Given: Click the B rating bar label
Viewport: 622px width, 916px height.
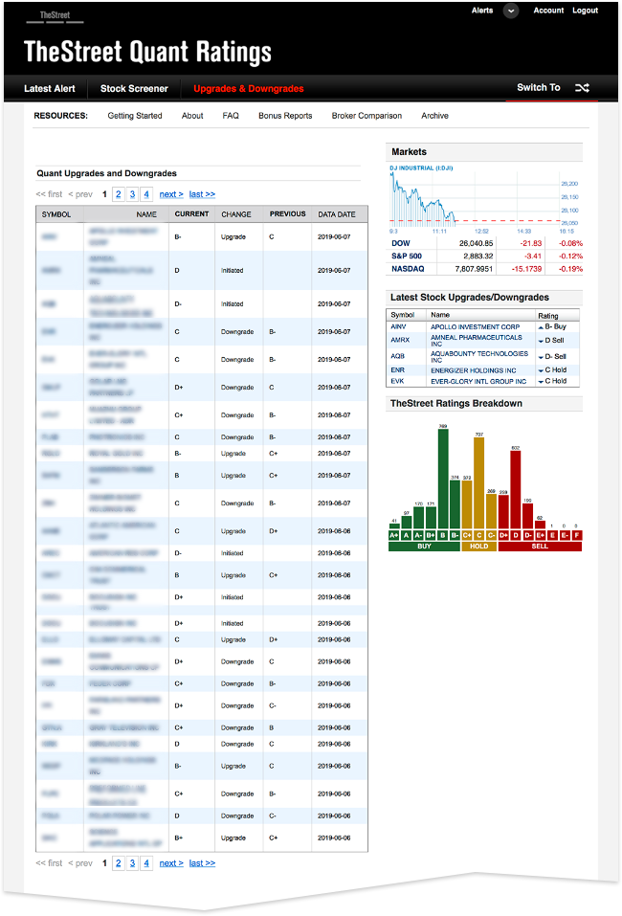Looking at the screenshot, I should click(x=443, y=535).
